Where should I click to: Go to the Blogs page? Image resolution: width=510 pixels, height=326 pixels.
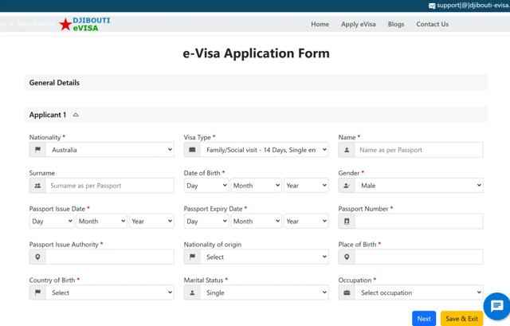(x=396, y=24)
